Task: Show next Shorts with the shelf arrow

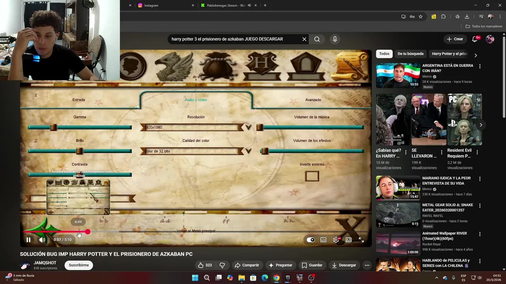Action: tap(481, 125)
